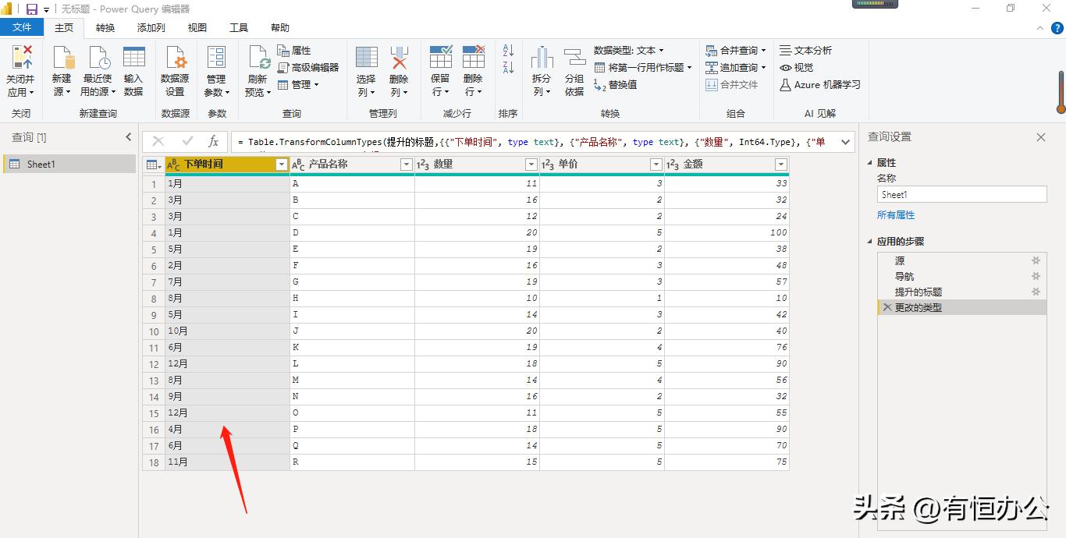The width and height of the screenshot is (1066, 538).
Task: Select the 拆分列 (Split Column) tool
Action: tap(541, 69)
